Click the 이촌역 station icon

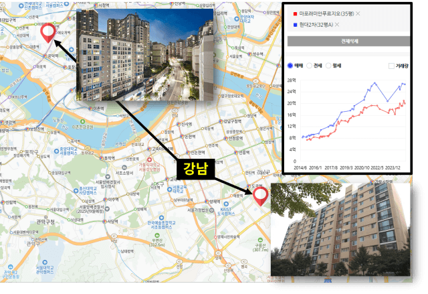pyautogui.click(x=90, y=108)
